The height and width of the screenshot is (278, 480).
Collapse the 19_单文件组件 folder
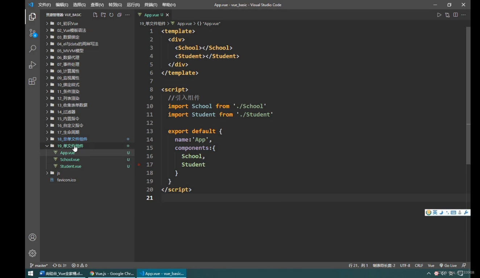point(87,146)
